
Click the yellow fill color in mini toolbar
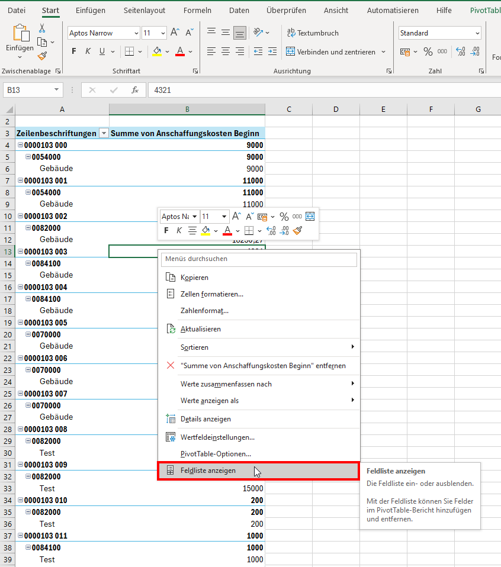point(205,230)
